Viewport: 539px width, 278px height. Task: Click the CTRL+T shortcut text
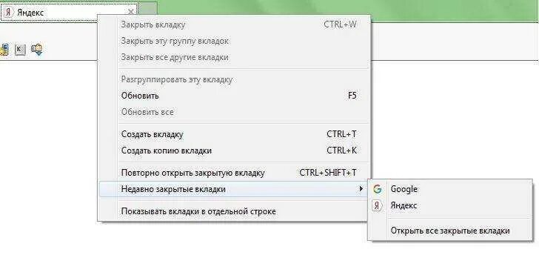(342, 134)
